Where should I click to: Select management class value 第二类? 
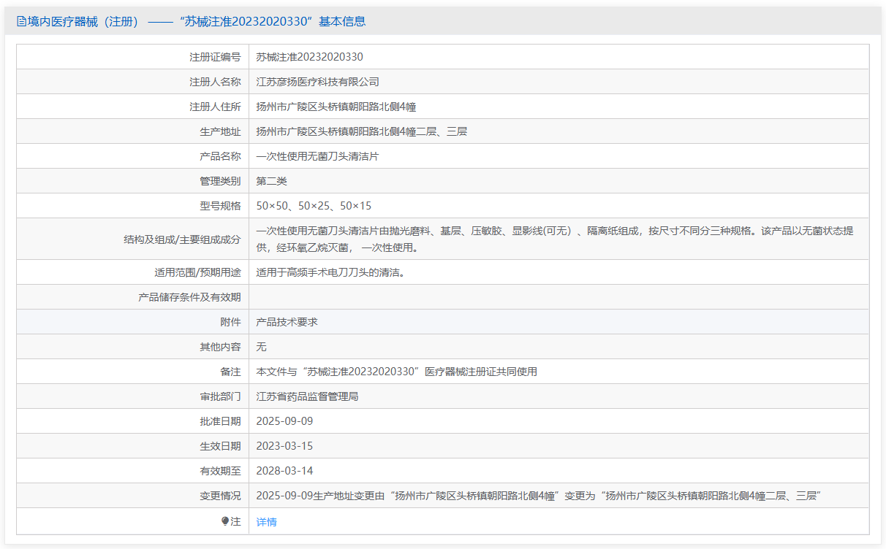(x=272, y=181)
